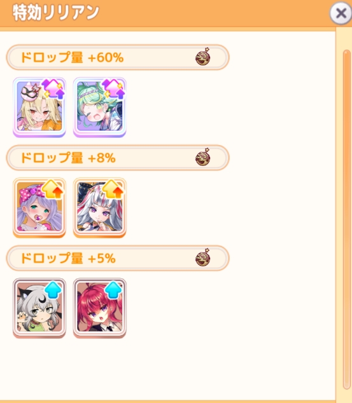Tap blue arrow badge on cat-eared character
352x403 pixels.
pos(53,290)
